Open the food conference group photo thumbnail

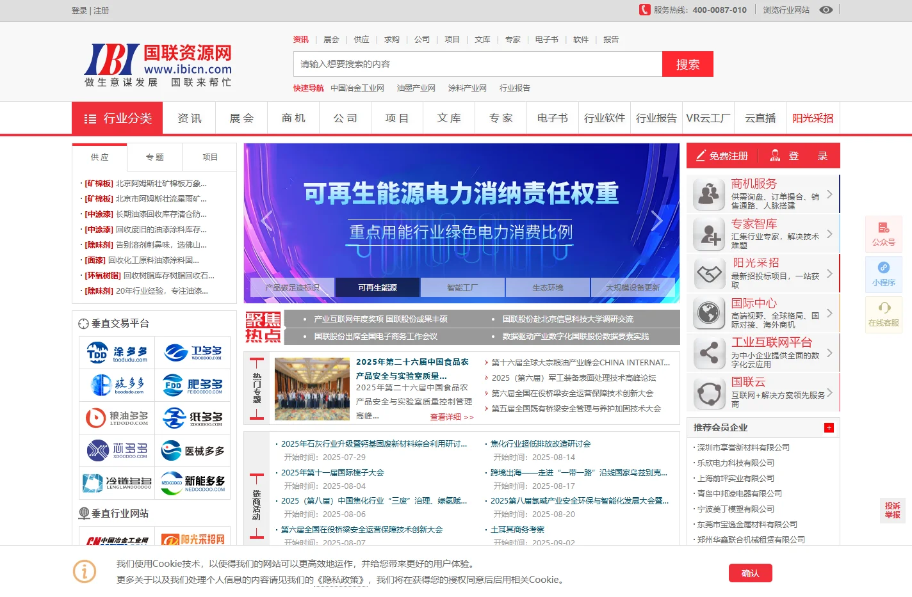[x=312, y=389]
